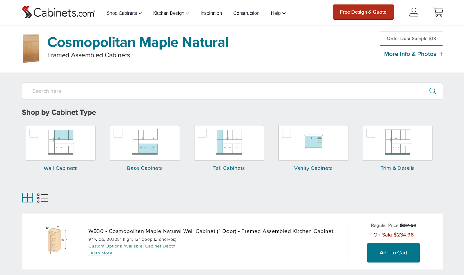The height and width of the screenshot is (275, 464).
Task: Click the Tall Cabinets diagram image
Action: (229, 142)
